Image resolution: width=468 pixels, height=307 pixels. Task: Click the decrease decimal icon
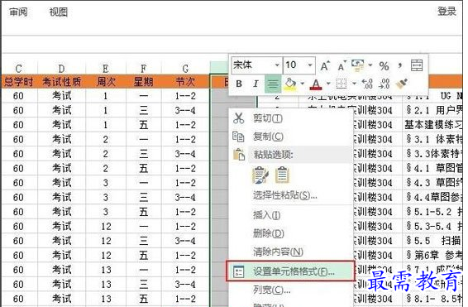click(384, 84)
